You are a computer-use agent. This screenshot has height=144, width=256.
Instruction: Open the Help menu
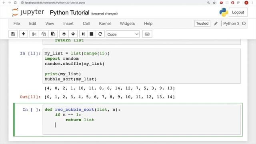tap(148, 24)
